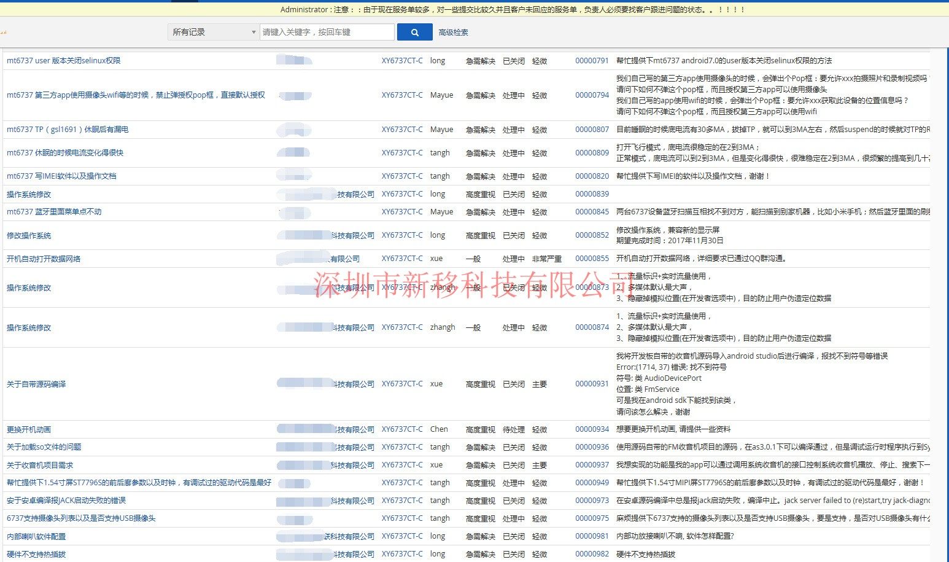The height and width of the screenshot is (562, 949).
Task: Open the 硬件不支持热插拔 ticket title link
Action: [36, 554]
